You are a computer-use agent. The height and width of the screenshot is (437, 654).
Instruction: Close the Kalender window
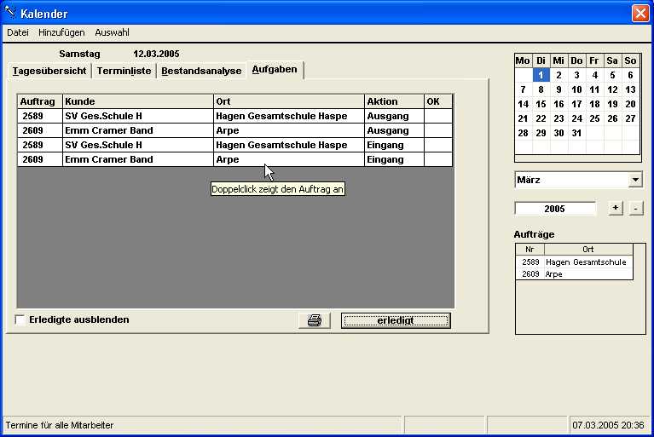pos(640,14)
